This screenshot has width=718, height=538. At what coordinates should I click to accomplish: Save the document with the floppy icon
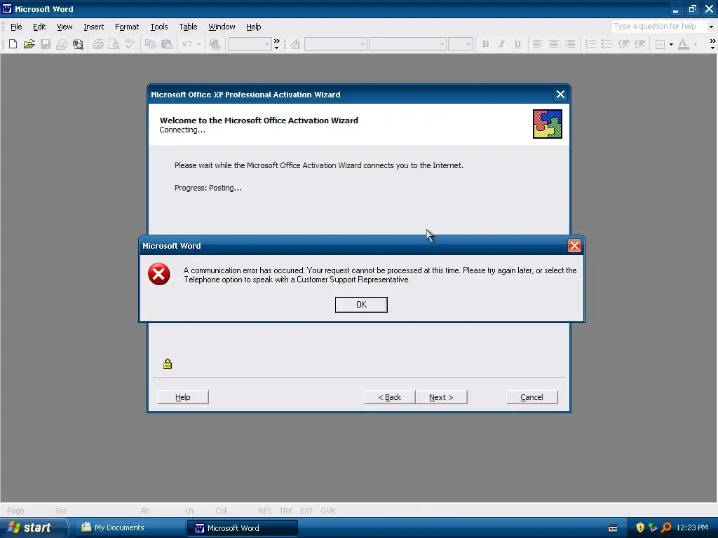coord(46,44)
